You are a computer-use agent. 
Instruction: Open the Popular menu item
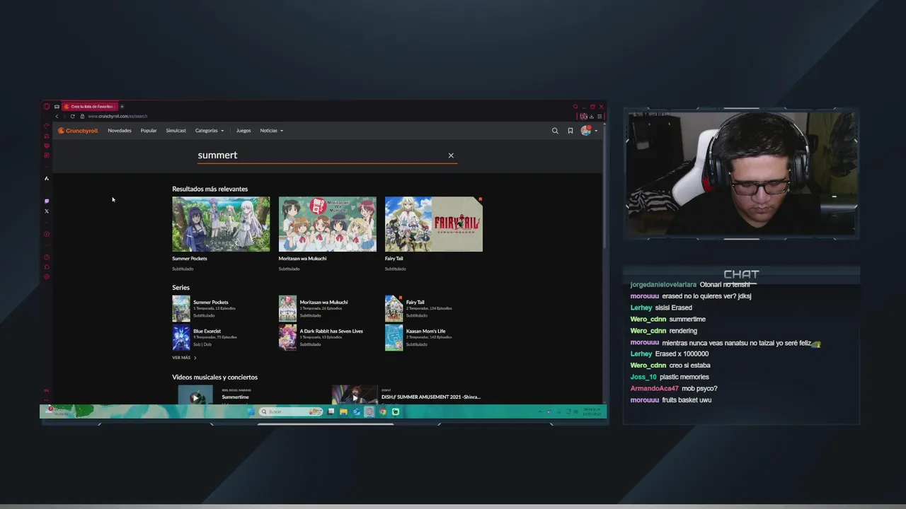pyautogui.click(x=149, y=131)
